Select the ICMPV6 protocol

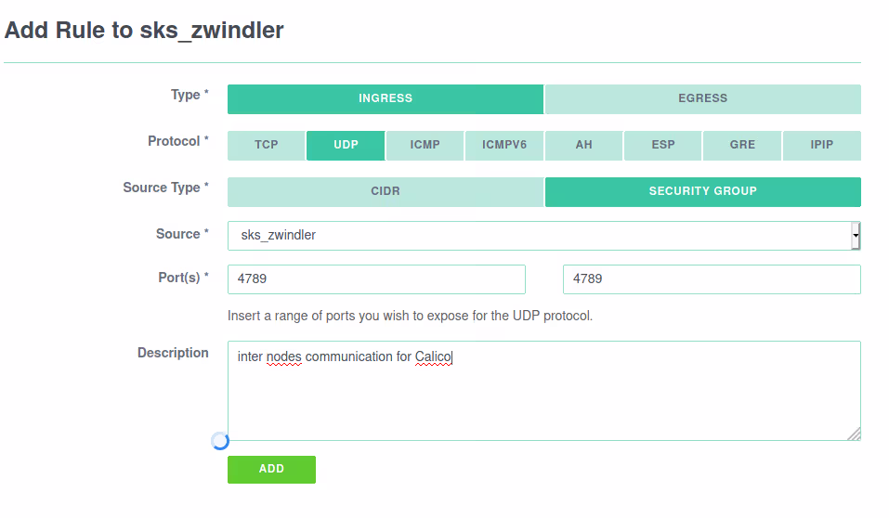pos(503,145)
